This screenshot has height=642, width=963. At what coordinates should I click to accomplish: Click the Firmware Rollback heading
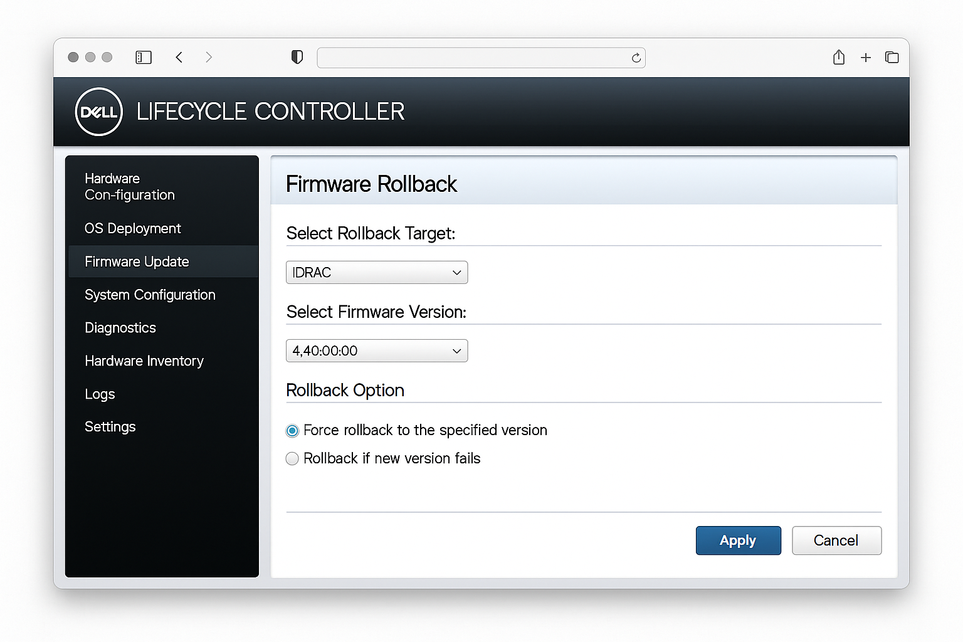[x=372, y=184]
